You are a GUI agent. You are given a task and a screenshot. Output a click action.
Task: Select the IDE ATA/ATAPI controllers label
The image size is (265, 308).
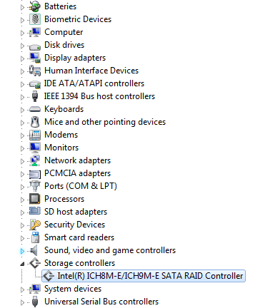(x=94, y=83)
